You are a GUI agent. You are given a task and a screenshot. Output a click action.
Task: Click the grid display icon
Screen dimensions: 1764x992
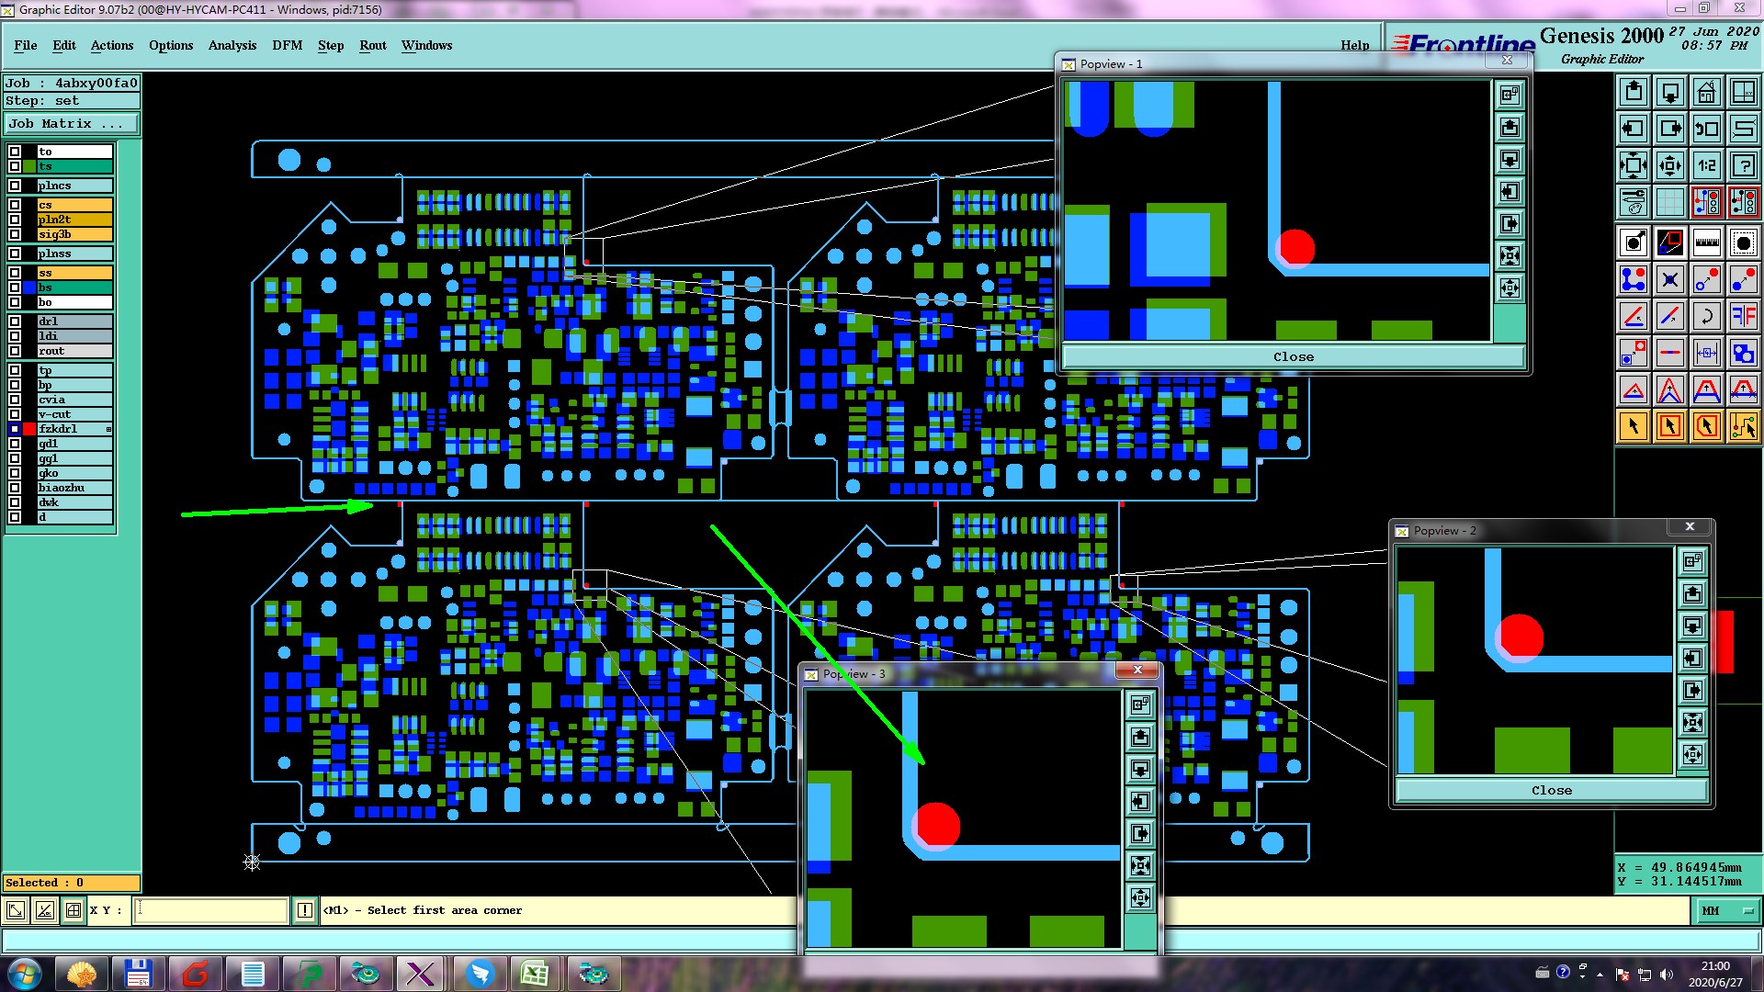pos(1669,202)
